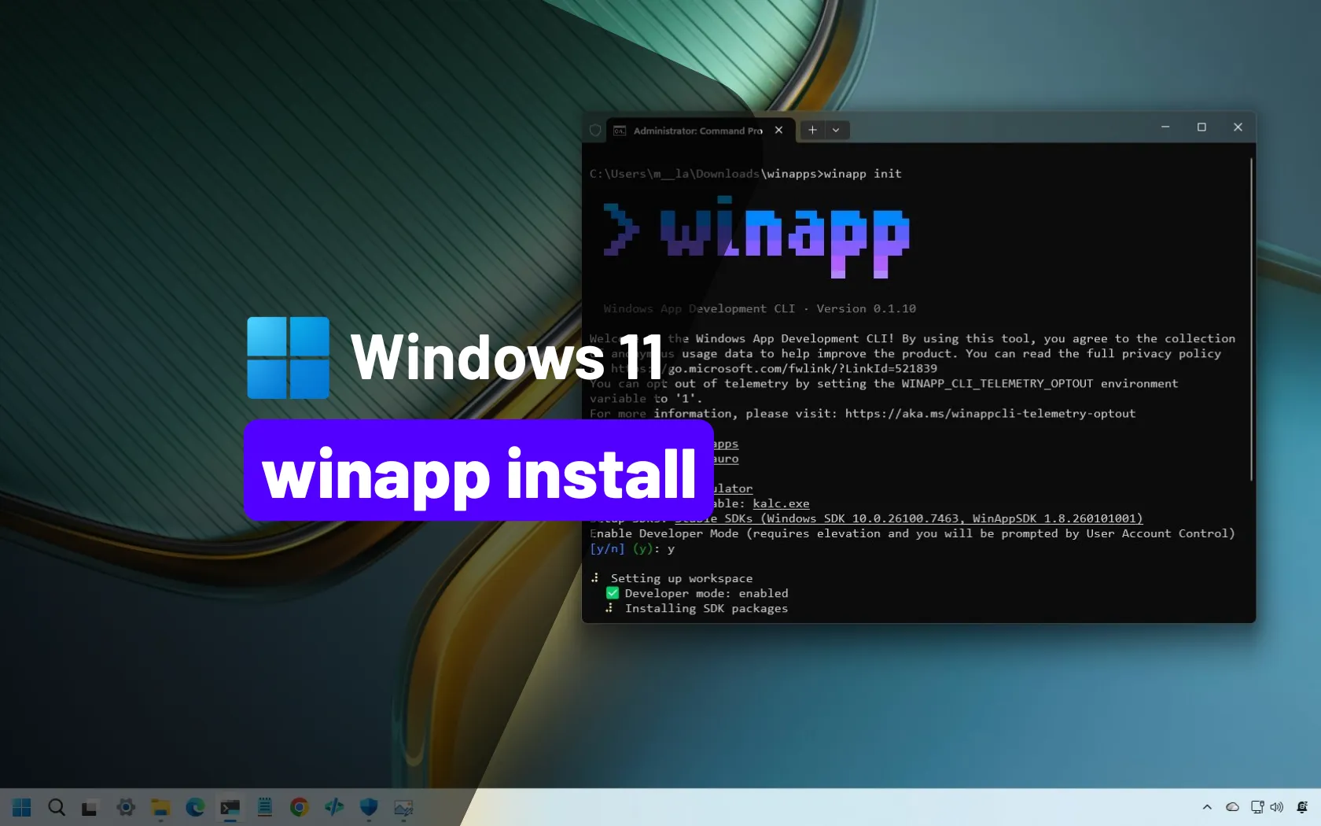The width and height of the screenshot is (1321, 826).
Task: Open volume control in system tray
Action: (x=1277, y=807)
